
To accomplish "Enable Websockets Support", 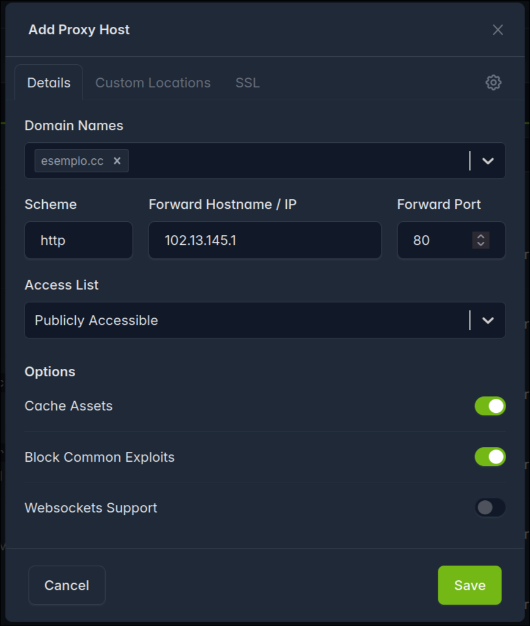I will tap(489, 508).
